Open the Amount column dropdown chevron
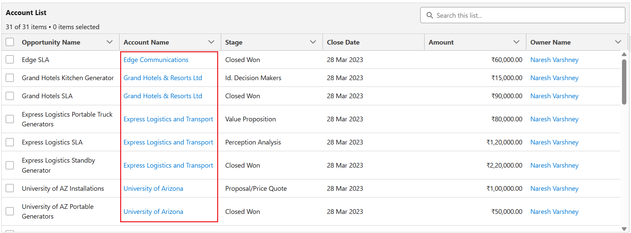The height and width of the screenshot is (233, 631). 516,42
